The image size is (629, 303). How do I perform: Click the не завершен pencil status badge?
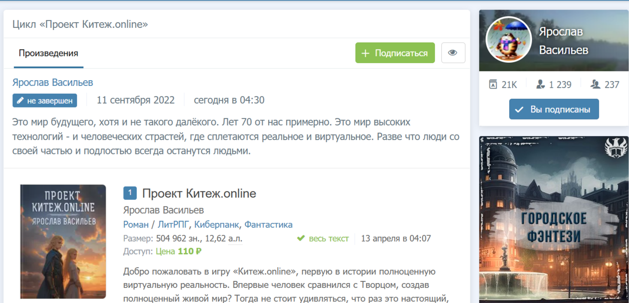click(45, 101)
